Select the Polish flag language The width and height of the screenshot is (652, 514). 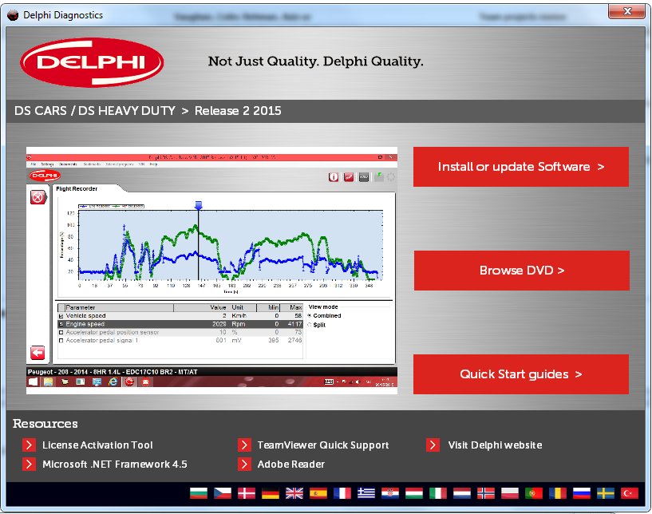[x=510, y=493]
